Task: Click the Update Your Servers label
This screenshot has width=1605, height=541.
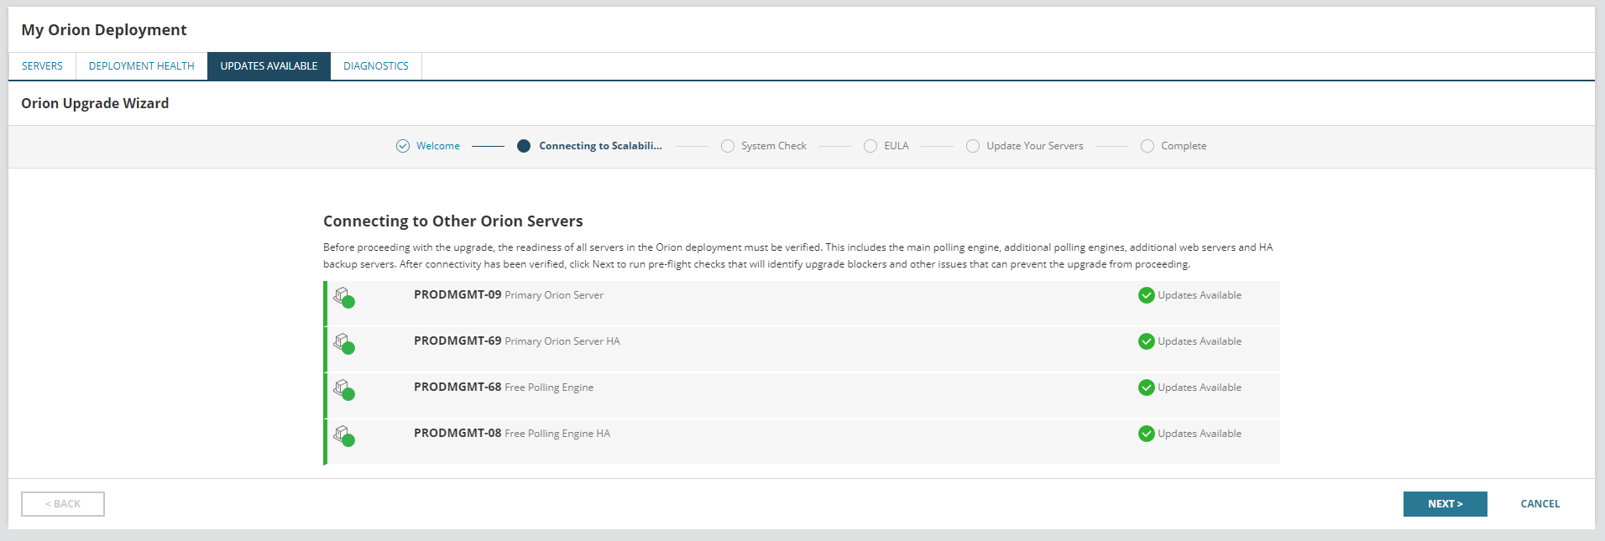Action: point(1035,146)
